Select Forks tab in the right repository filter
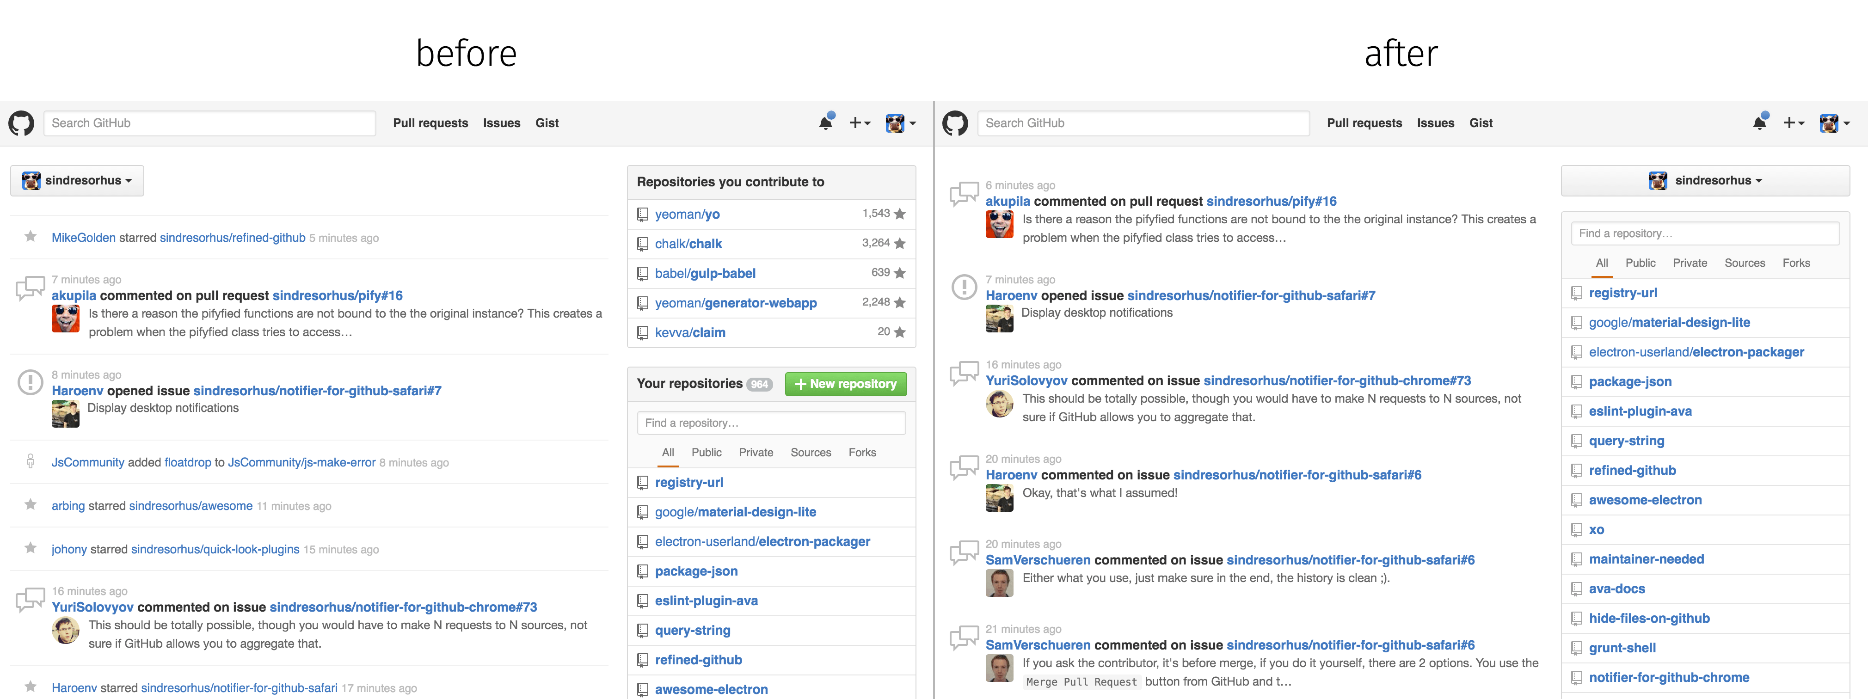This screenshot has width=1868, height=699. (x=1795, y=263)
